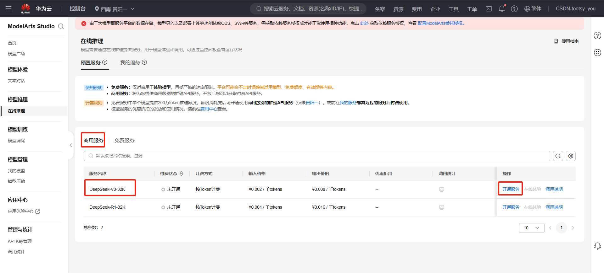Open the 费用中心 link

coord(209,109)
